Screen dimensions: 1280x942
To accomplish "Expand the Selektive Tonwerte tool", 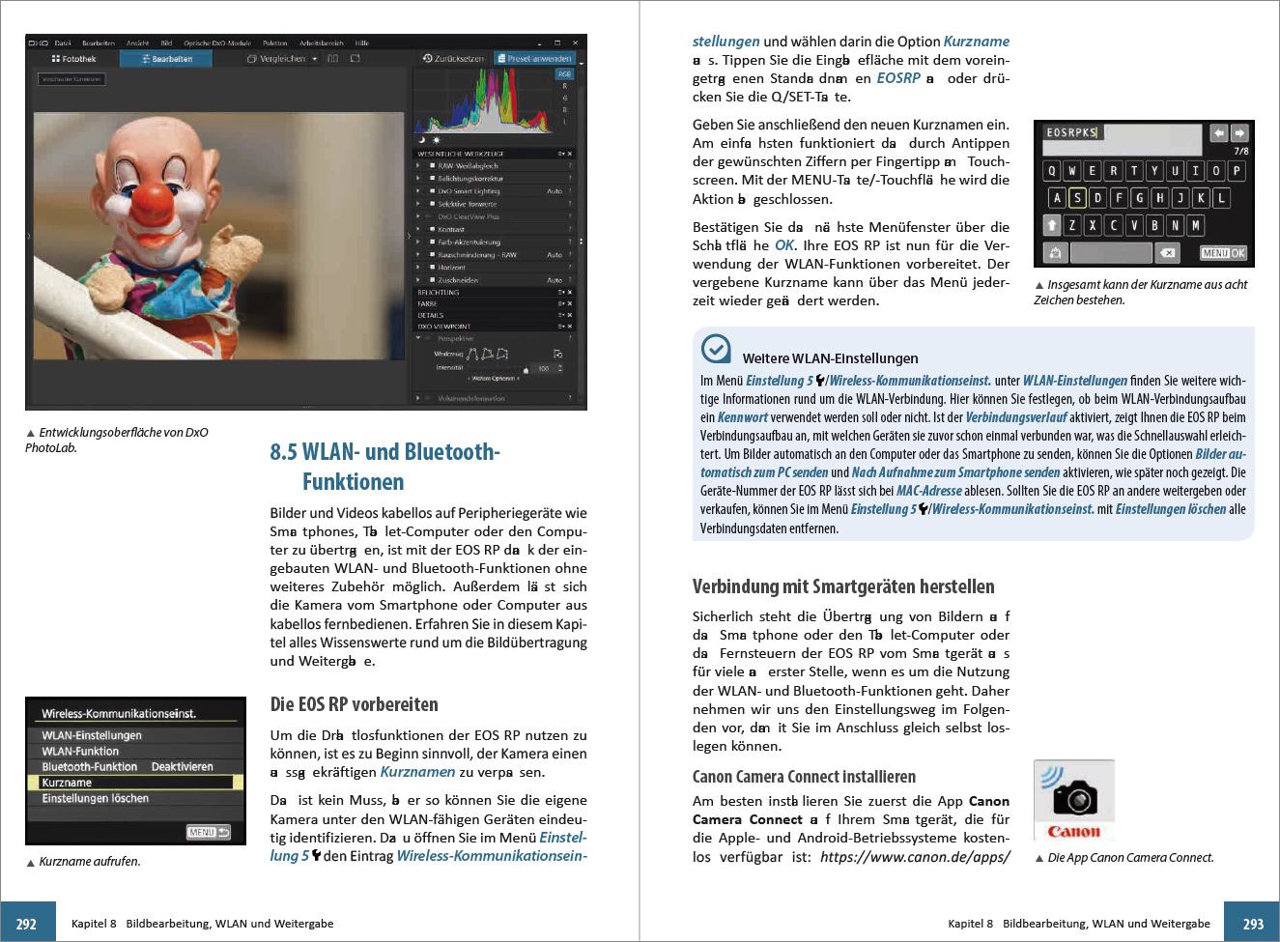I will click(418, 204).
